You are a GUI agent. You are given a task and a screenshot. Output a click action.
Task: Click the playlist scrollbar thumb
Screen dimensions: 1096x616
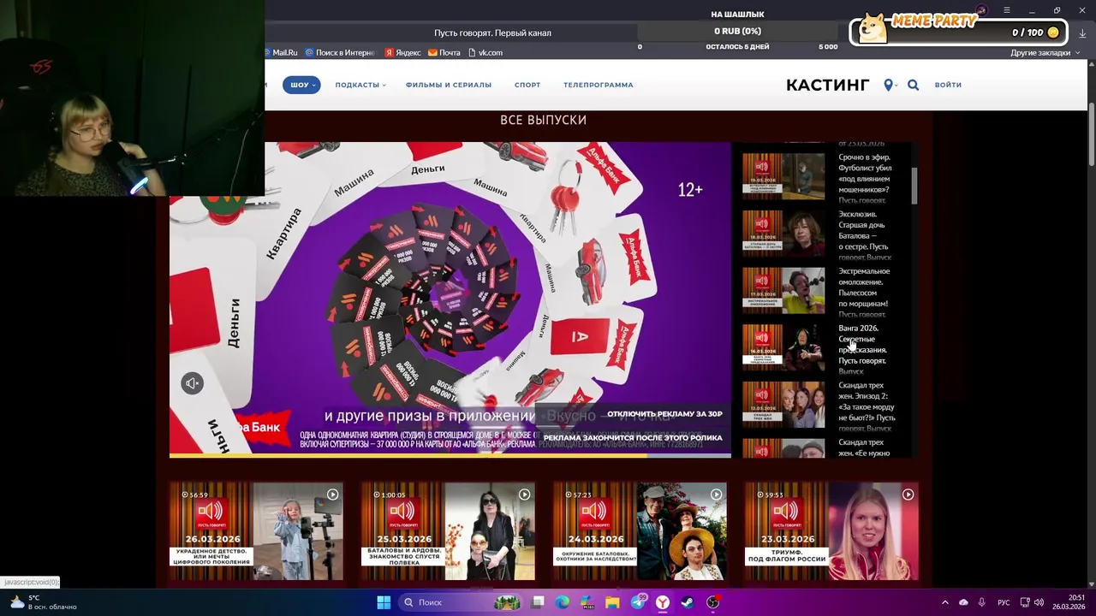click(x=914, y=186)
